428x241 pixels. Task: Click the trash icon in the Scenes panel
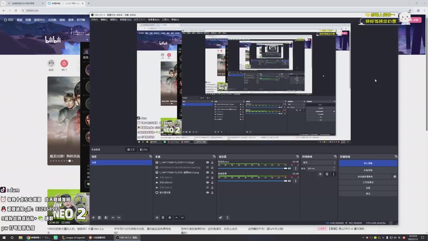pos(100,217)
